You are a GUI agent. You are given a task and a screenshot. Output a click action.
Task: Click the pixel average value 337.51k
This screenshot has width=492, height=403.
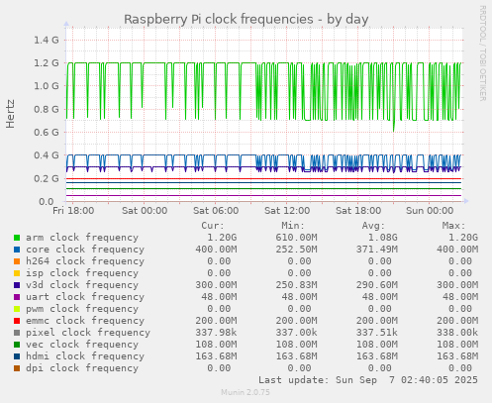point(377,333)
